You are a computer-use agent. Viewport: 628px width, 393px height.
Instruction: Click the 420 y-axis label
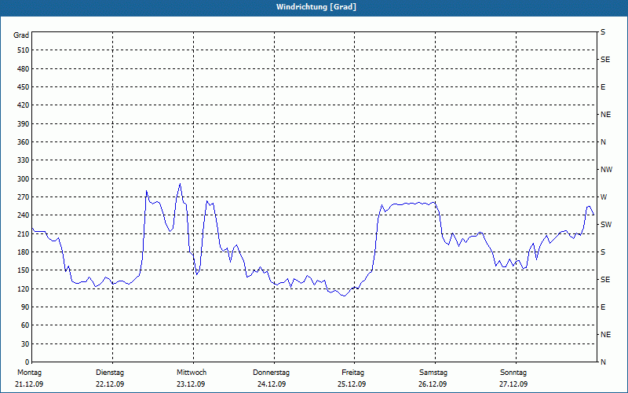point(24,105)
